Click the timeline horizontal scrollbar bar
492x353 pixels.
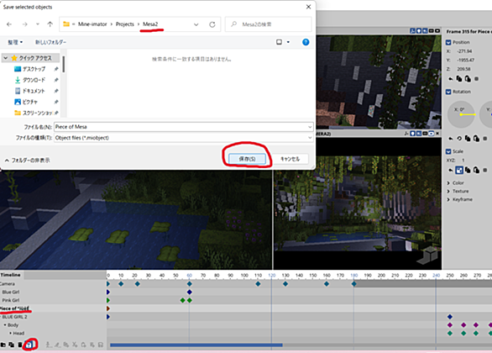pos(196,345)
